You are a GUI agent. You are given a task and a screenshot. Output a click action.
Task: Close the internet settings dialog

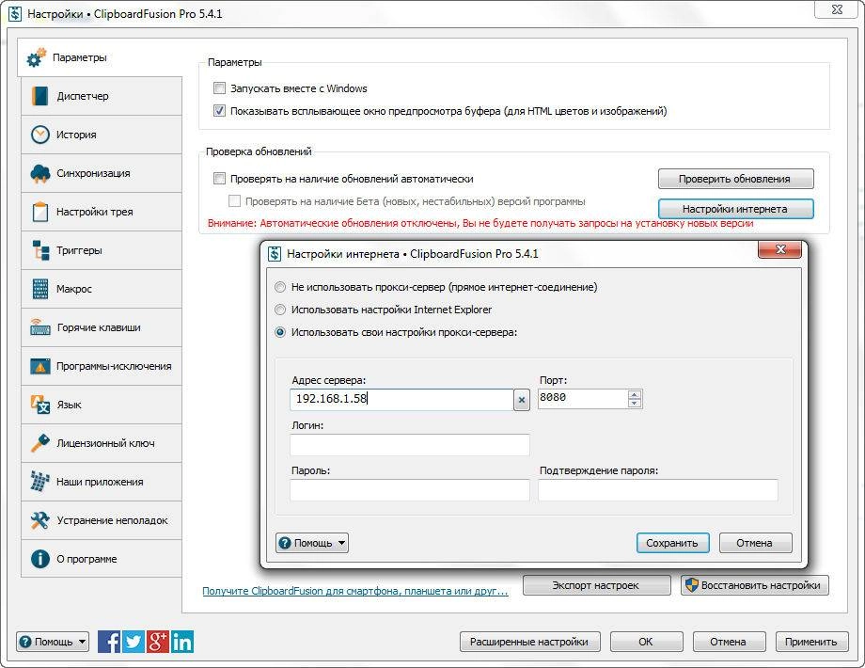point(779,249)
